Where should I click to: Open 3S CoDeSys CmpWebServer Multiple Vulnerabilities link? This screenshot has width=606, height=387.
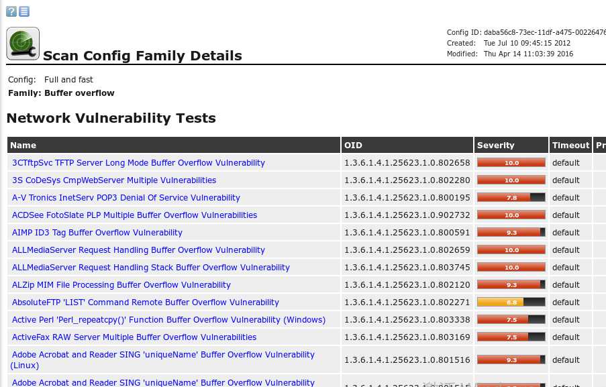point(114,180)
